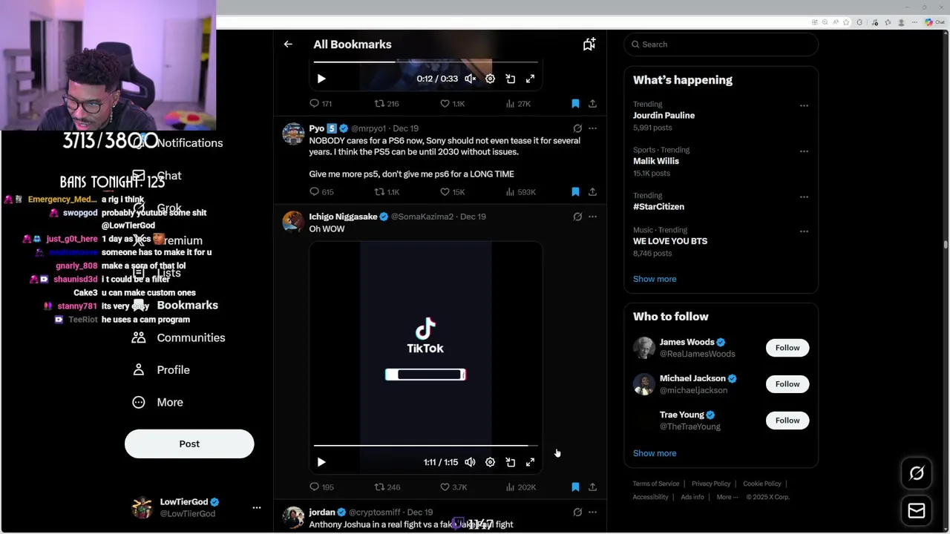Repost the post with 216 reposts

tap(386, 104)
